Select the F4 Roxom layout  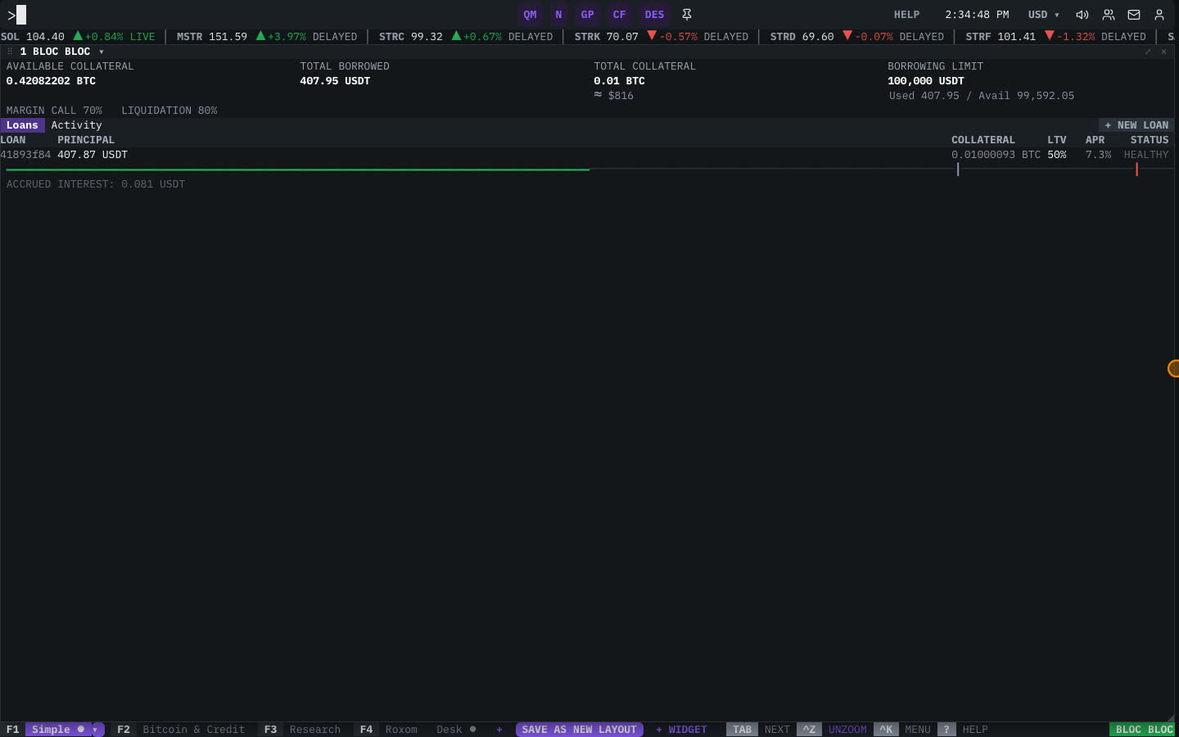(x=389, y=730)
